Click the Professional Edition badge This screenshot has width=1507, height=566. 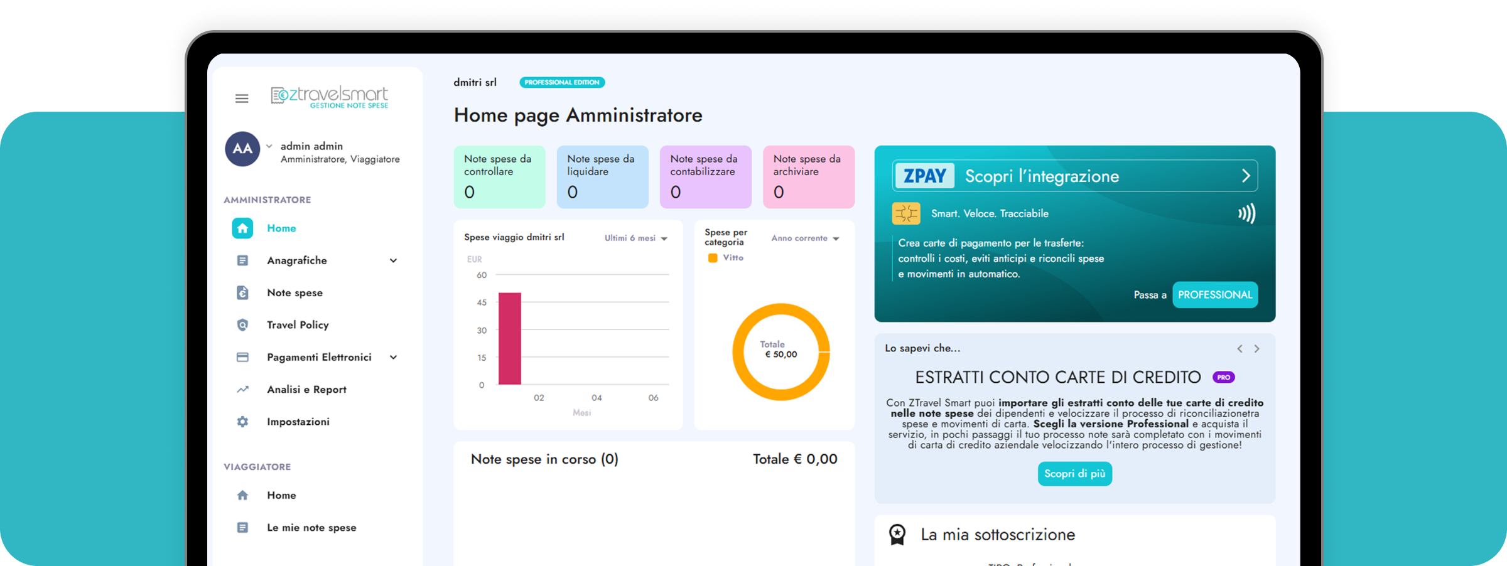coord(562,82)
